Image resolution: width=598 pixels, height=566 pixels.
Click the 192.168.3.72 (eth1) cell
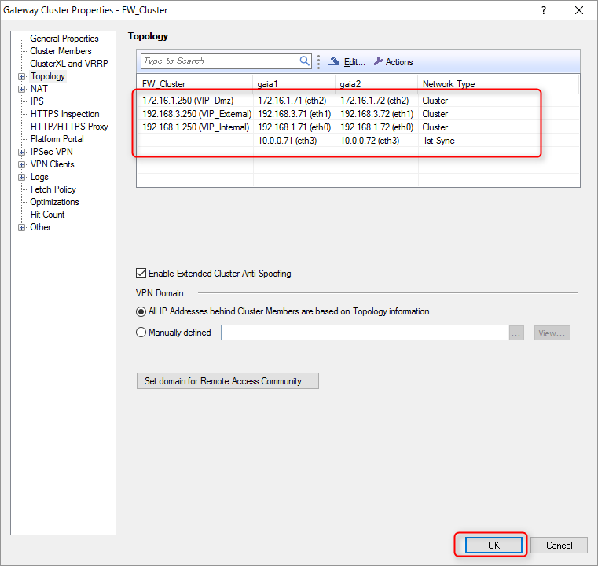click(x=377, y=114)
